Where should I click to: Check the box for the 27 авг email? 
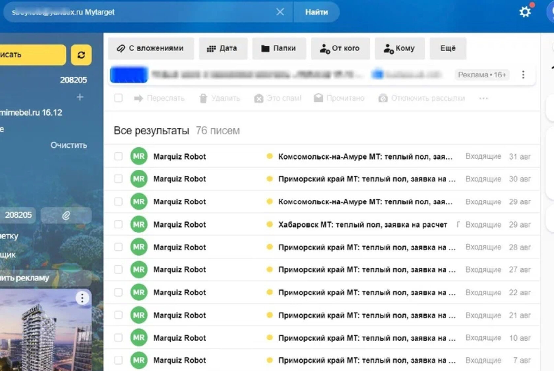(118, 269)
